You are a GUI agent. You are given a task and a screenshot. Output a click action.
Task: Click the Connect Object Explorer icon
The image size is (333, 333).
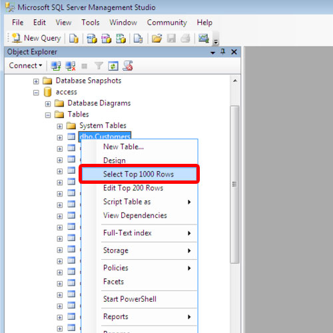tap(56, 66)
